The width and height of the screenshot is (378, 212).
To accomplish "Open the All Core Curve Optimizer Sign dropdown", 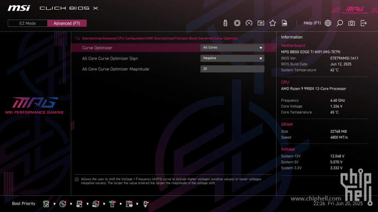I will tap(232, 58).
